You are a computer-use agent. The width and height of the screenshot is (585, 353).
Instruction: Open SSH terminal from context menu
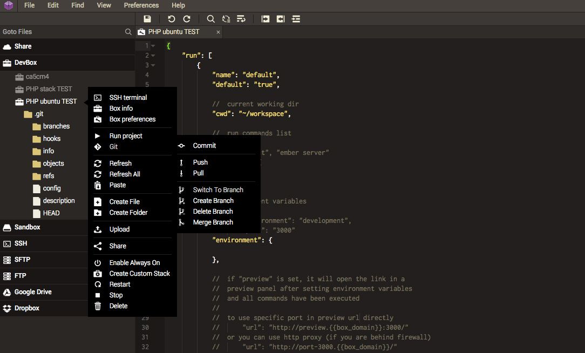pyautogui.click(x=128, y=97)
